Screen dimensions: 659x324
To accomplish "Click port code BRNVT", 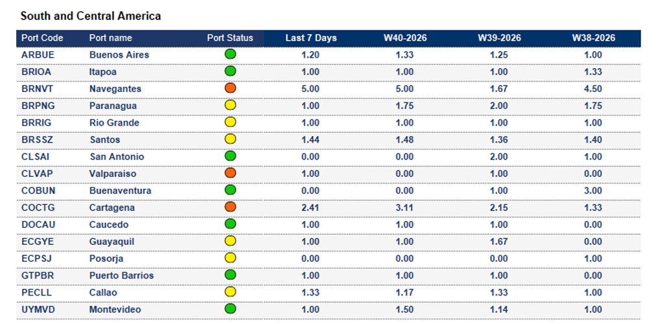I will 38,89.
